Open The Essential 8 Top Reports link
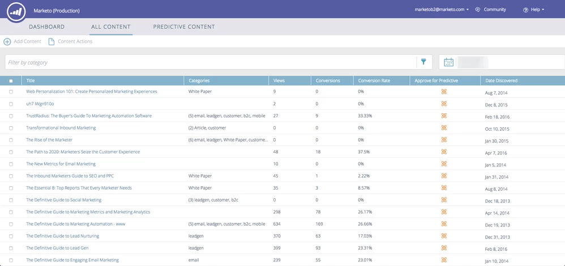This screenshot has width=565, height=266. click(79, 188)
